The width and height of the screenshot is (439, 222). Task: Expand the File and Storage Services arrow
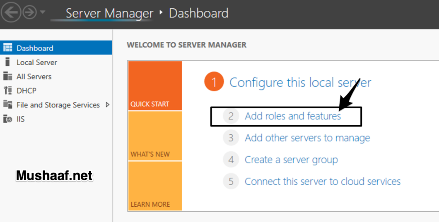(x=107, y=105)
